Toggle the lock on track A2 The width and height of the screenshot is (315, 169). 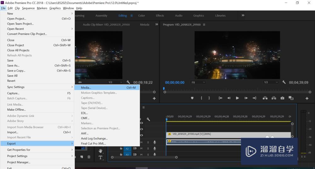click(x=121, y=148)
